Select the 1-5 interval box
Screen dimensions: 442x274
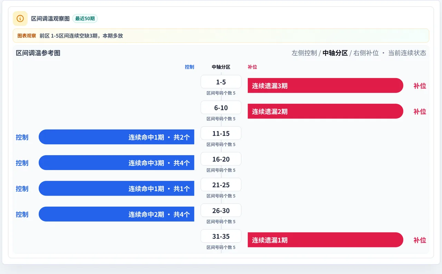[221, 82]
